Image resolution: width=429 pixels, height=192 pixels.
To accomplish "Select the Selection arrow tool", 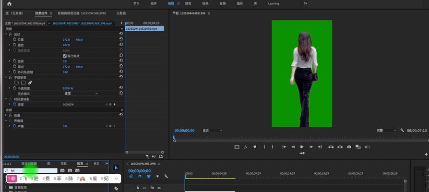I will coord(116,168).
